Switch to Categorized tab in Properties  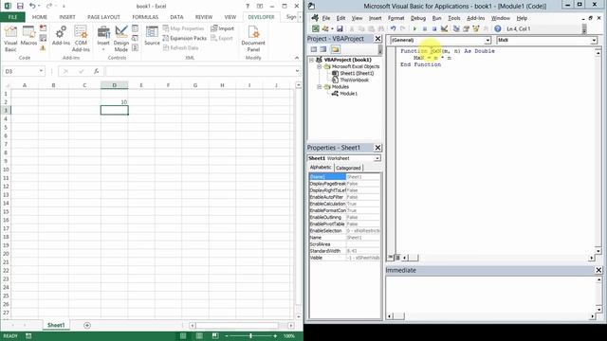(x=348, y=168)
